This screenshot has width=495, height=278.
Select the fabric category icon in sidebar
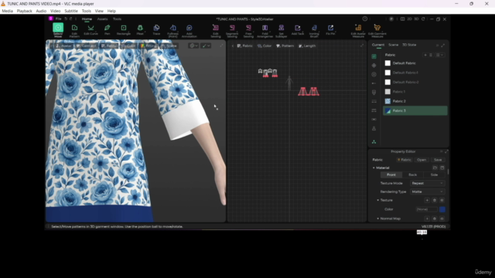pos(374,56)
